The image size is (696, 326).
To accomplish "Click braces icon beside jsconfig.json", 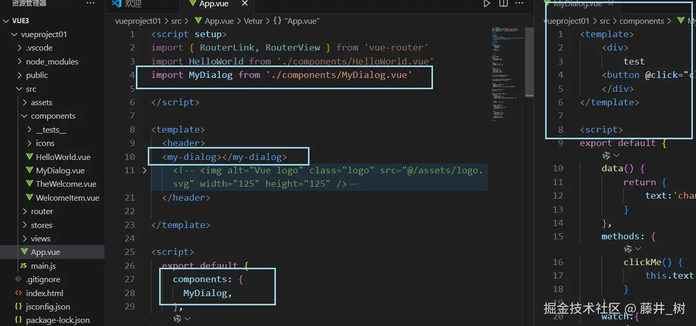I will tap(19, 307).
